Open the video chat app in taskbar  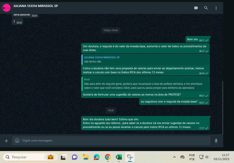(75, 157)
